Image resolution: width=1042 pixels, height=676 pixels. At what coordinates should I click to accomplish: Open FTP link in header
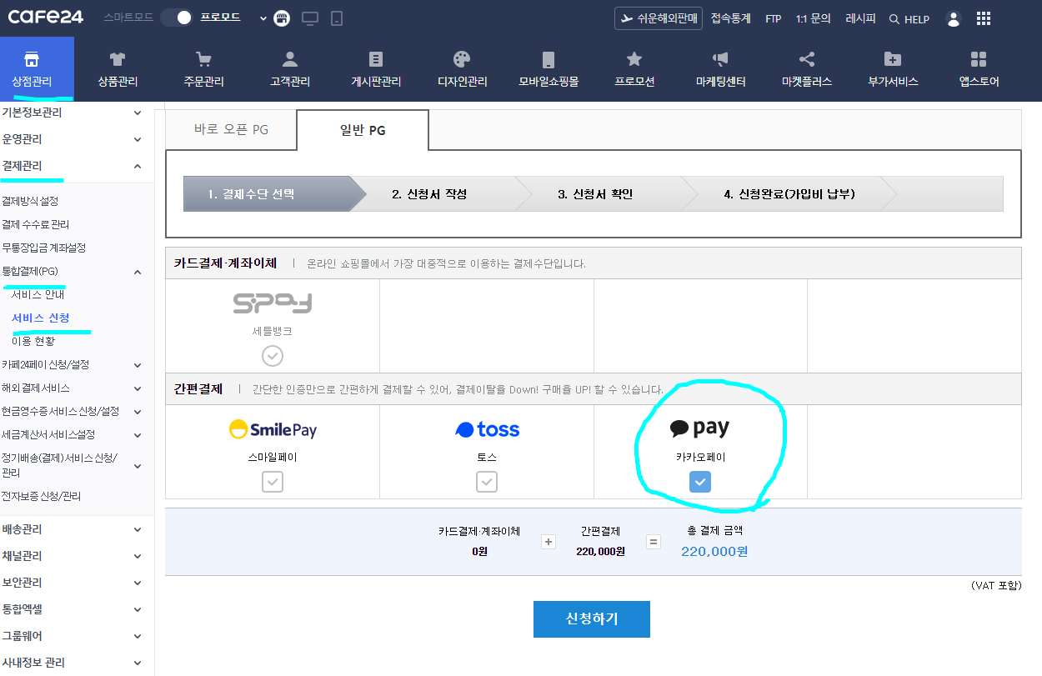(774, 19)
